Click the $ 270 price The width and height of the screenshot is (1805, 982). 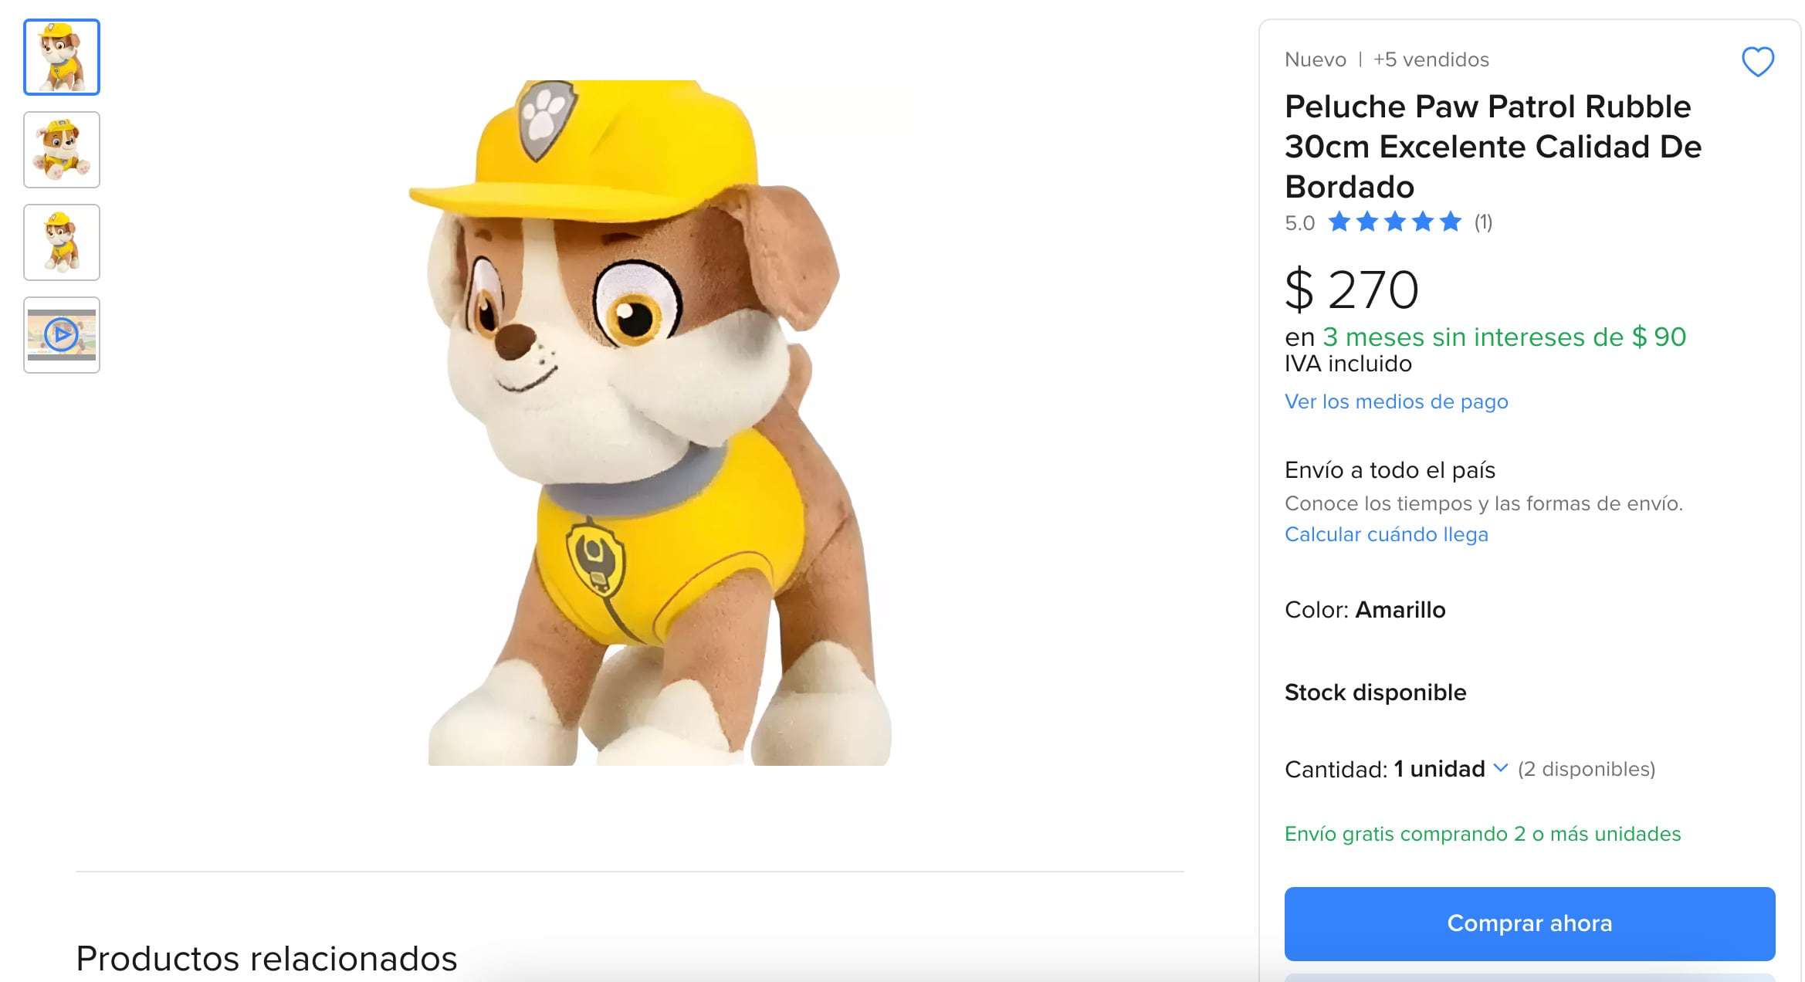coord(1351,290)
